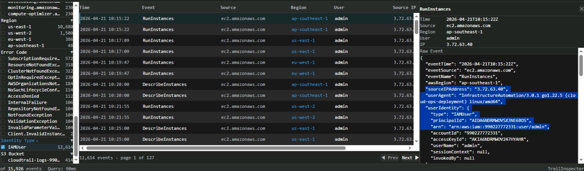584x171 pixels.
Task: Sort the table by the Source column
Action: pos(228,8)
